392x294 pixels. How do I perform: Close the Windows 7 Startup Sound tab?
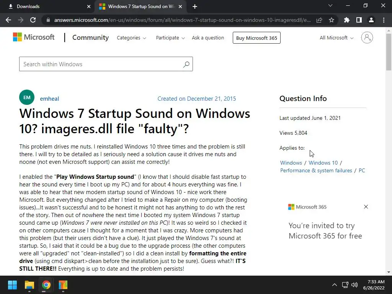[180, 7]
